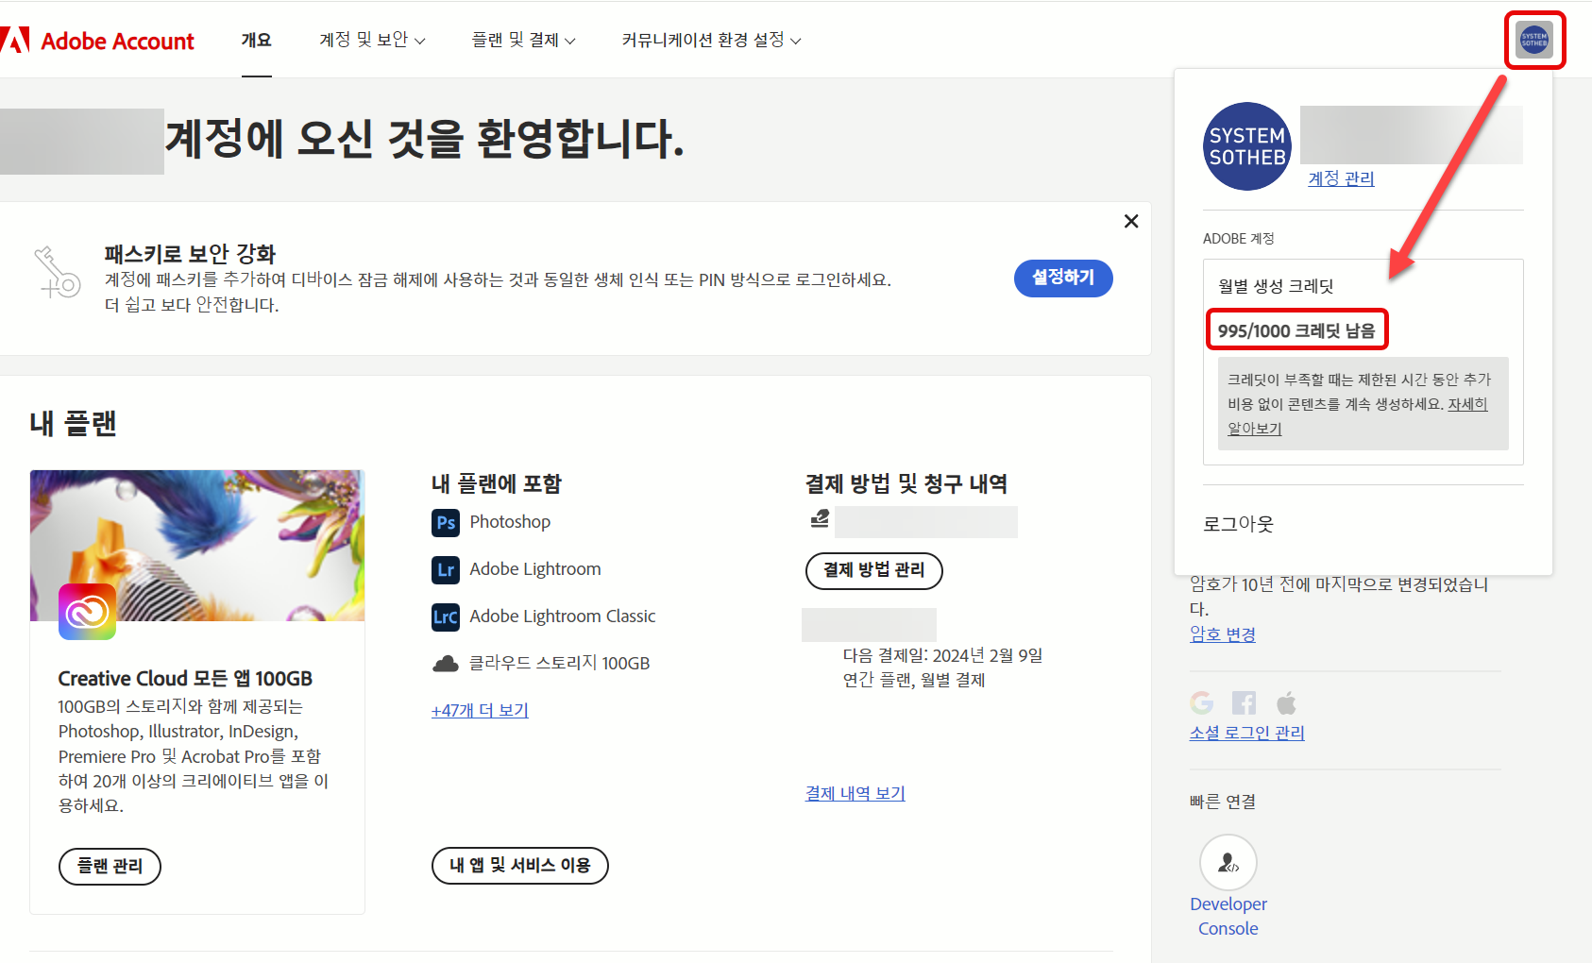Image resolution: width=1592 pixels, height=963 pixels.
Task: Click the Facebook social login icon
Action: coord(1245,702)
